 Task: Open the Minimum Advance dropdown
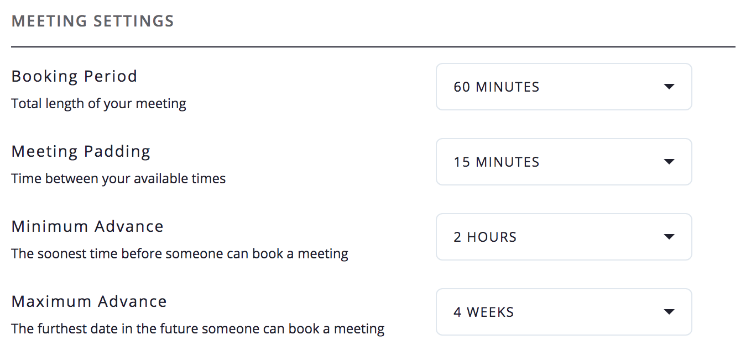point(564,237)
